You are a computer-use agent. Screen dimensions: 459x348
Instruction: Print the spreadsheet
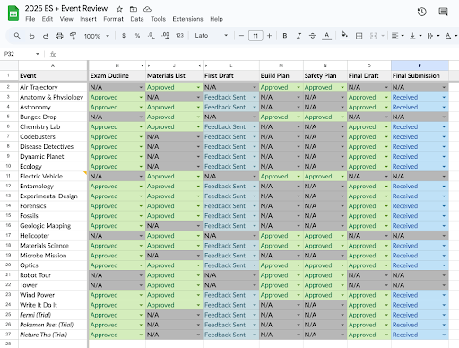tap(59, 36)
